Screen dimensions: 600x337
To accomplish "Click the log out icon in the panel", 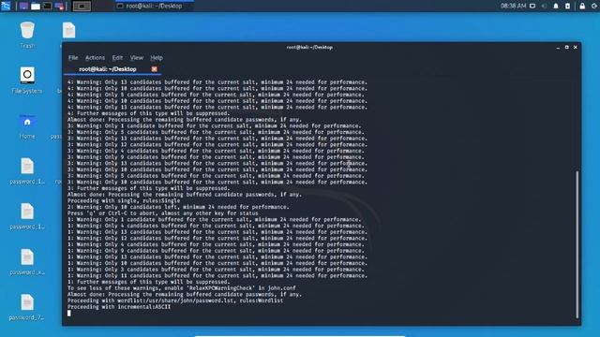I will 594,7.
